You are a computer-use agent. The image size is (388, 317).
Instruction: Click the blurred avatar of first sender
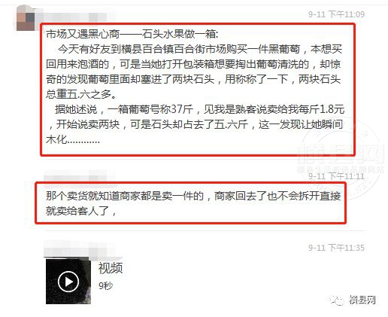tap(26, 18)
